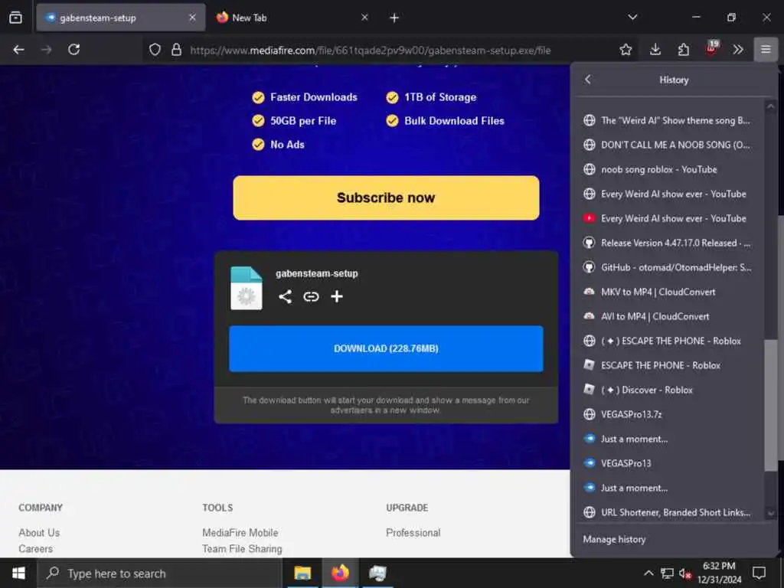This screenshot has height=588, width=784.
Task: Open DON'T CALL ME A NOOB SONG entry
Action: pyautogui.click(x=670, y=145)
